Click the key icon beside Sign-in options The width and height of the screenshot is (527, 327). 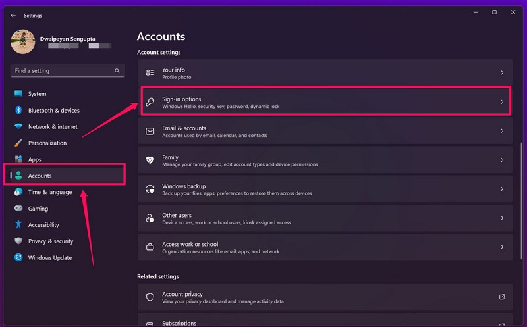[x=150, y=102]
